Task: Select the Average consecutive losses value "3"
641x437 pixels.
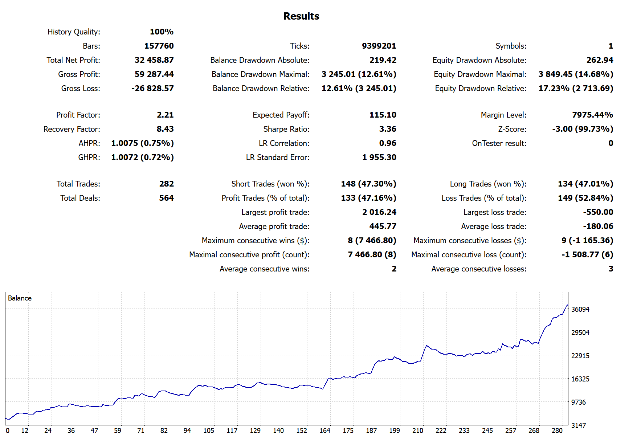Action: tap(611, 269)
